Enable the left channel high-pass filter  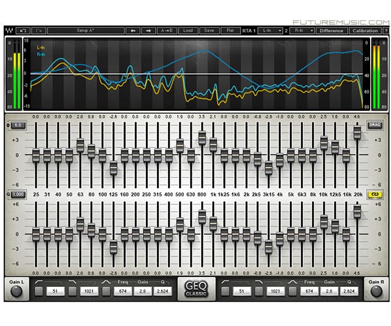(x=38, y=291)
